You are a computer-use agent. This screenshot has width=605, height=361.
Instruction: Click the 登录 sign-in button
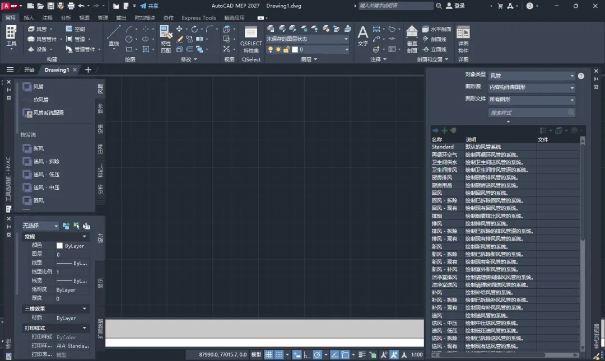(455, 6)
